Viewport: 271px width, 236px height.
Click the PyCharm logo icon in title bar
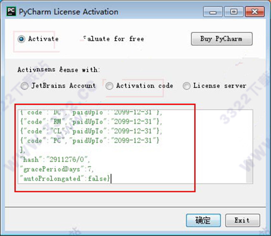(x=11, y=12)
